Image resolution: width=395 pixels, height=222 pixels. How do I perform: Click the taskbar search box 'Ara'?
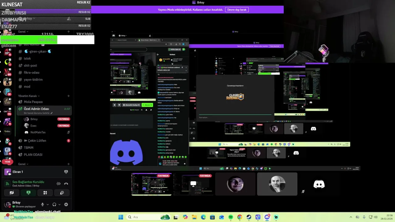149,217
